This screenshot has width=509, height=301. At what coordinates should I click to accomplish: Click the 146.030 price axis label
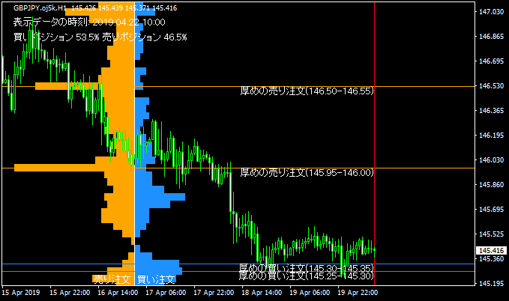pos(490,160)
